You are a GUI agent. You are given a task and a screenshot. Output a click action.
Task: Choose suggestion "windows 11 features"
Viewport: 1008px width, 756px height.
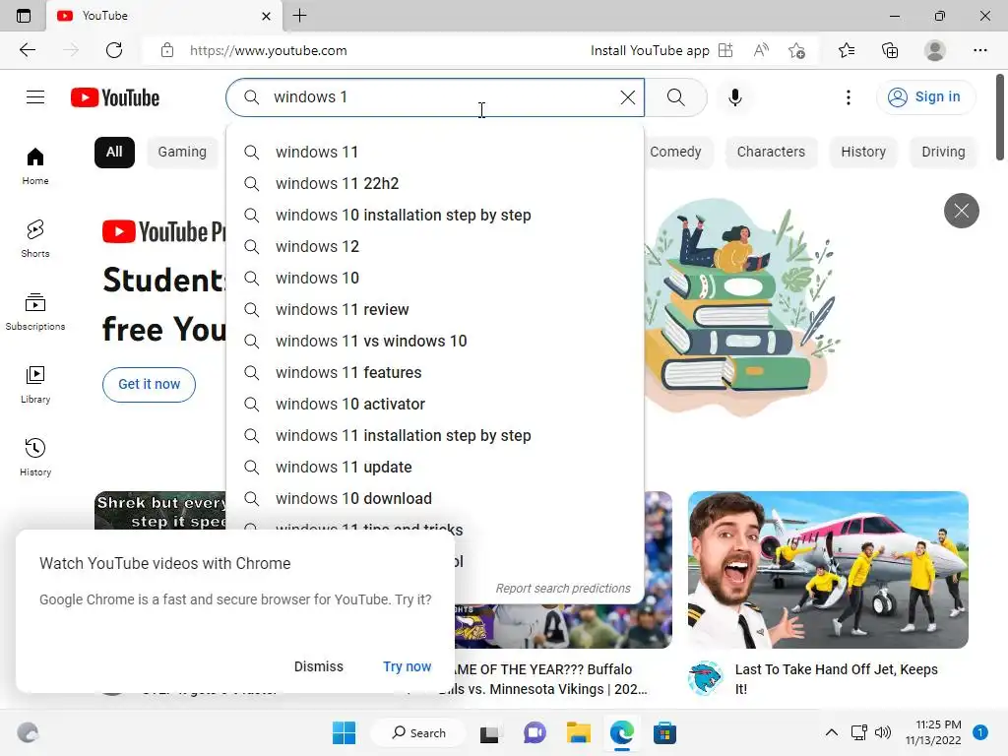[435, 372]
